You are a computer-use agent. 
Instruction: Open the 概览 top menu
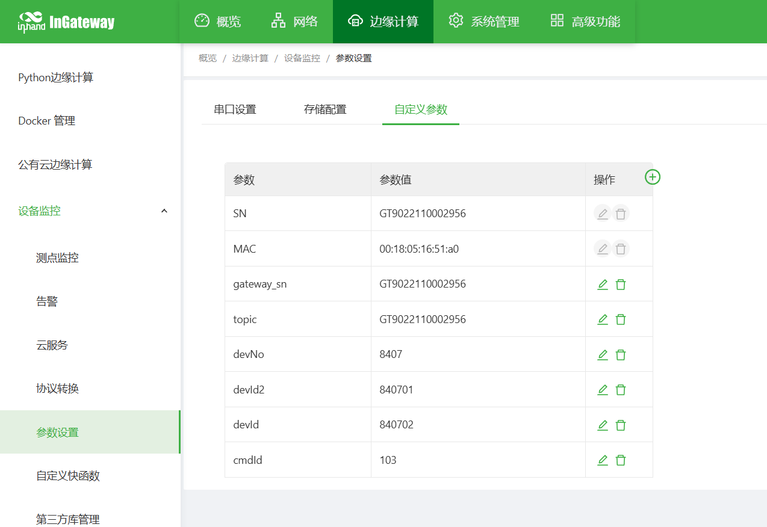218,22
